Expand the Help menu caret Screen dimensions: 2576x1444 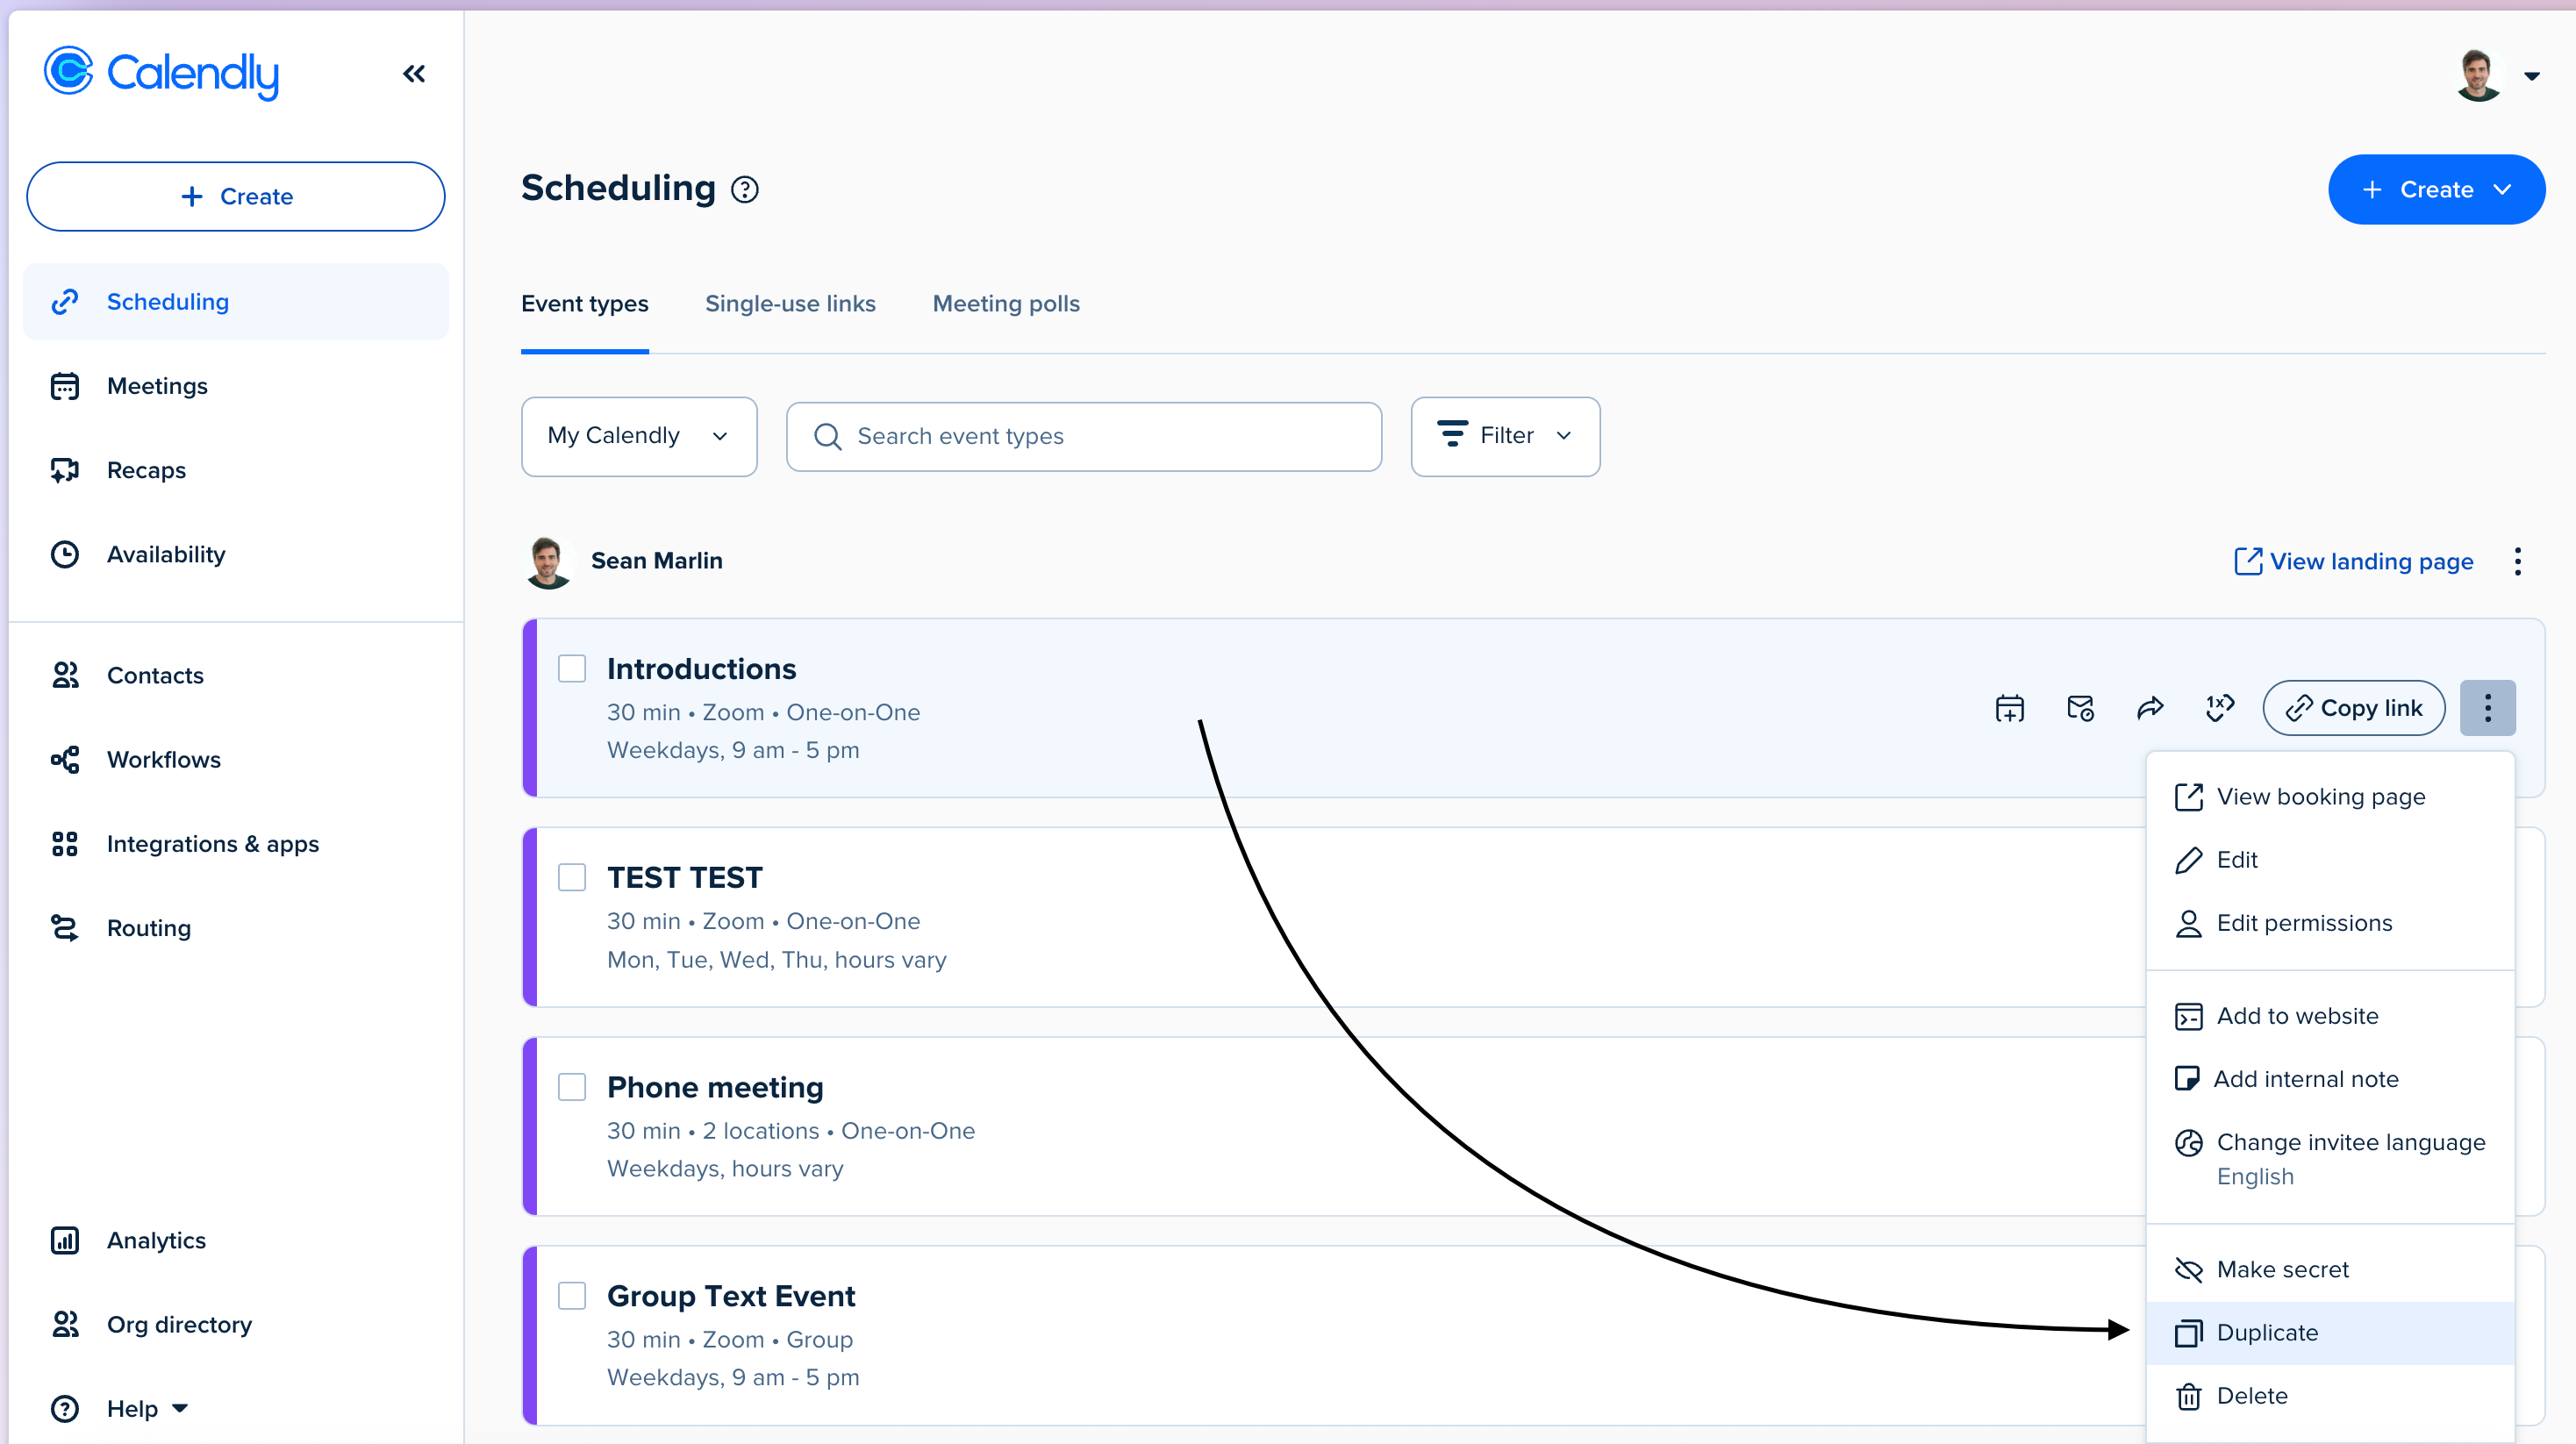pos(180,1408)
